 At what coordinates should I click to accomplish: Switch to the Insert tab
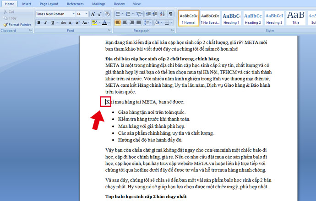(27, 4)
